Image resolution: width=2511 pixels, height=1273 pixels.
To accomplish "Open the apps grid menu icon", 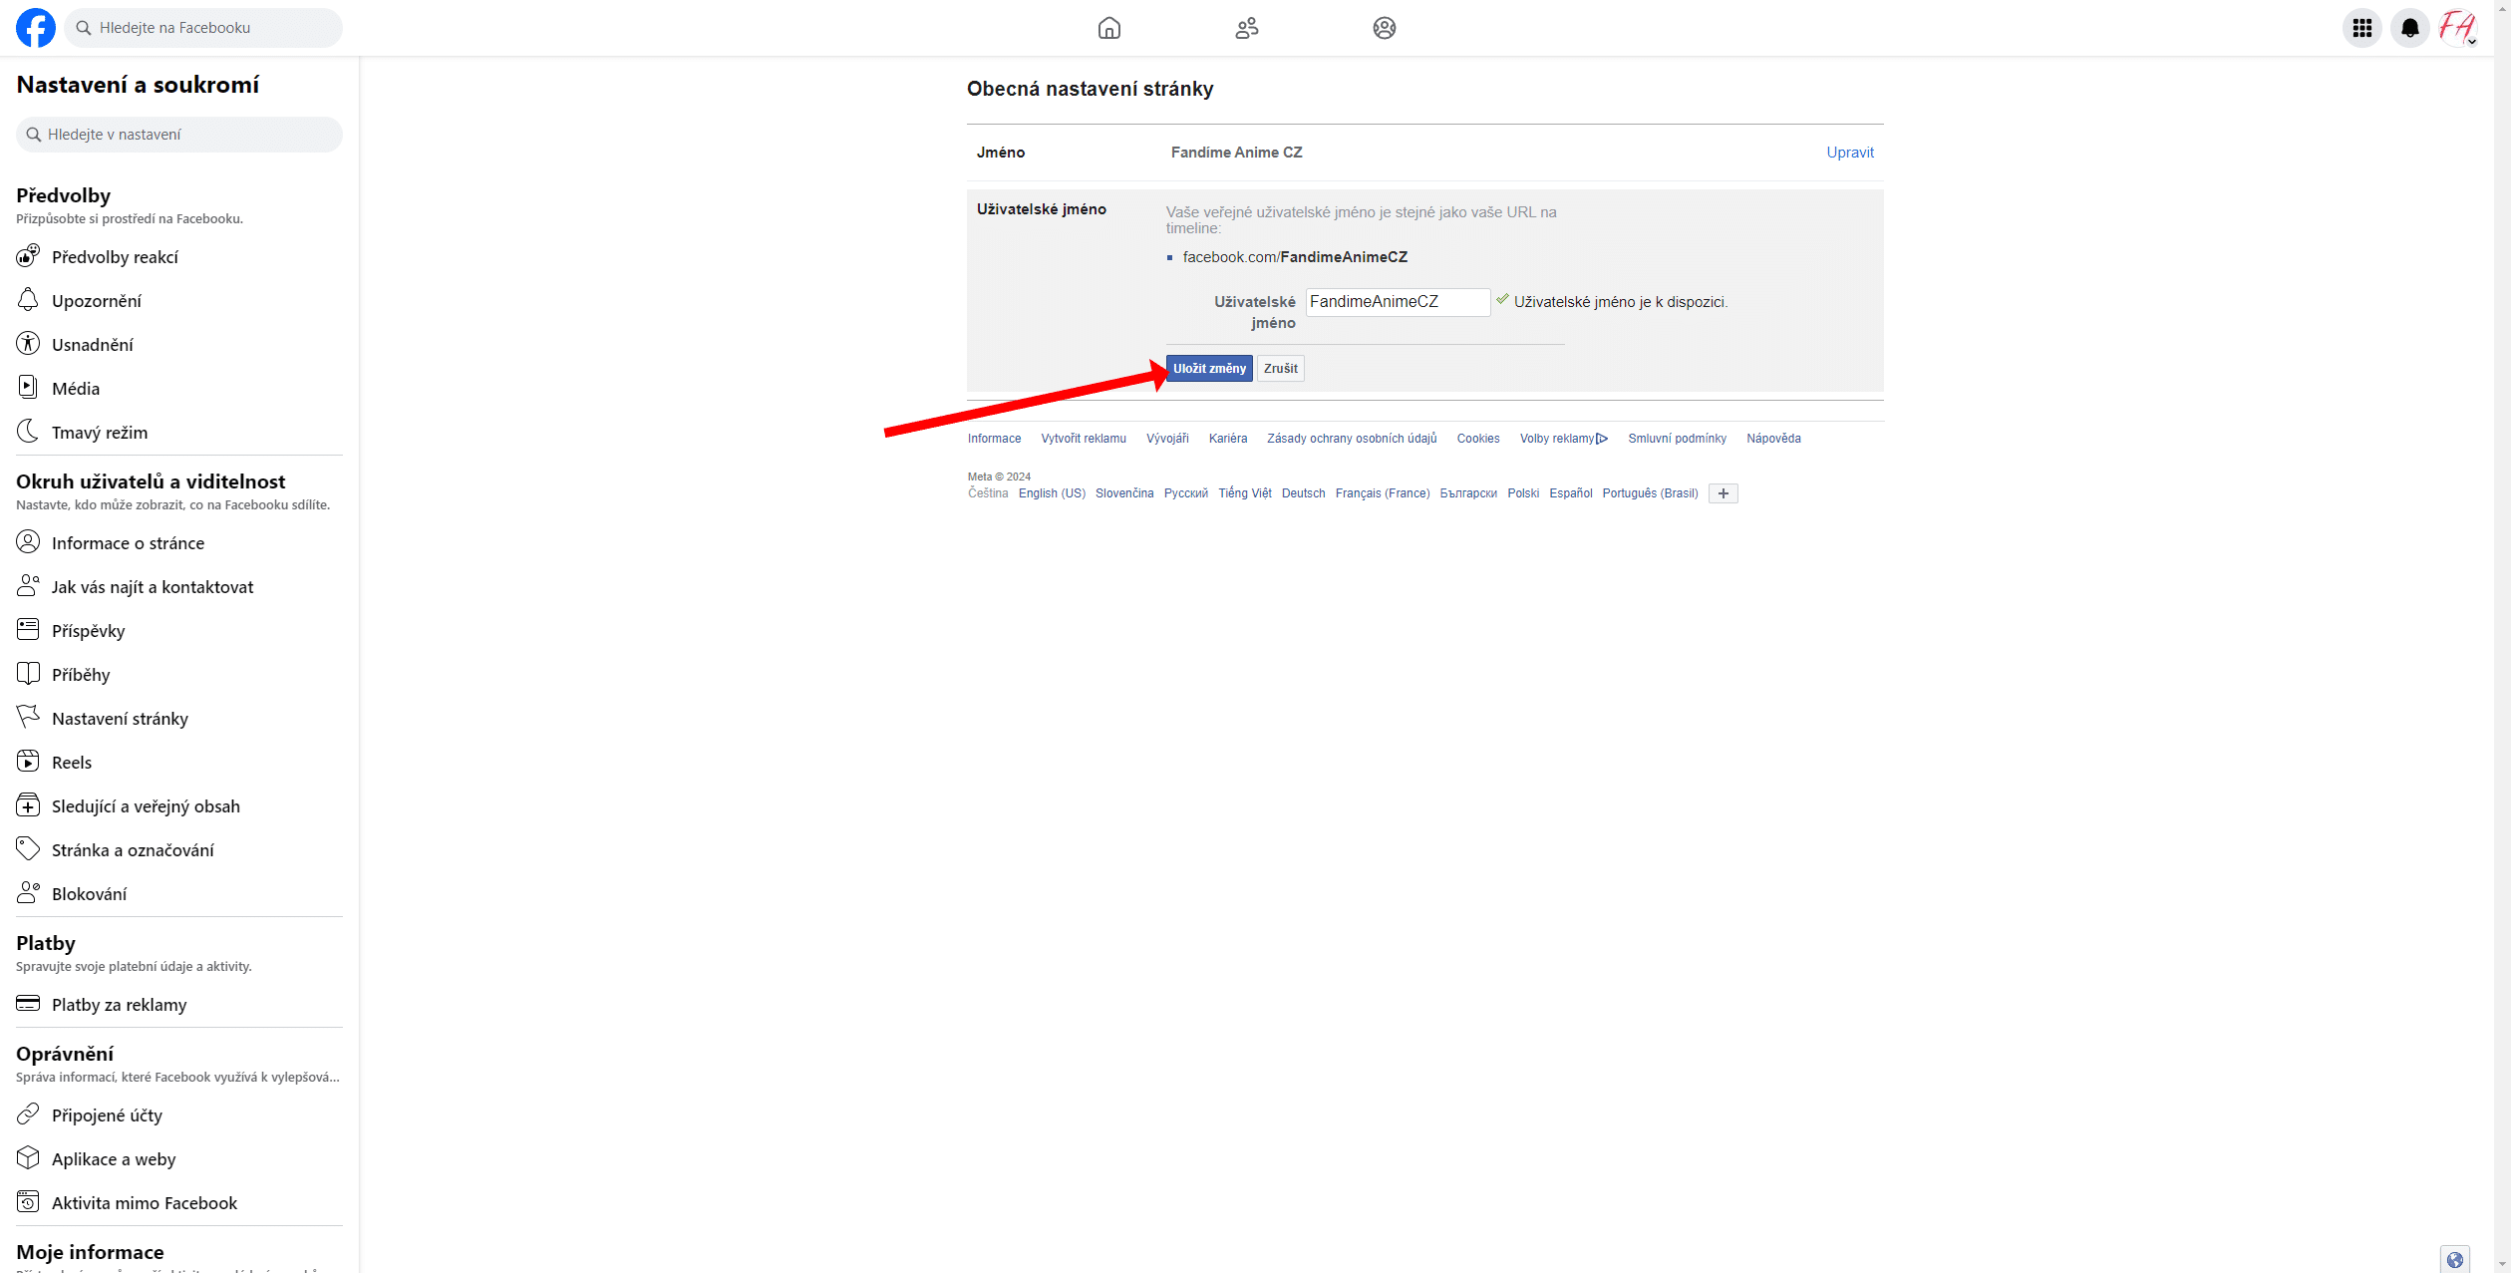I will point(2361,28).
